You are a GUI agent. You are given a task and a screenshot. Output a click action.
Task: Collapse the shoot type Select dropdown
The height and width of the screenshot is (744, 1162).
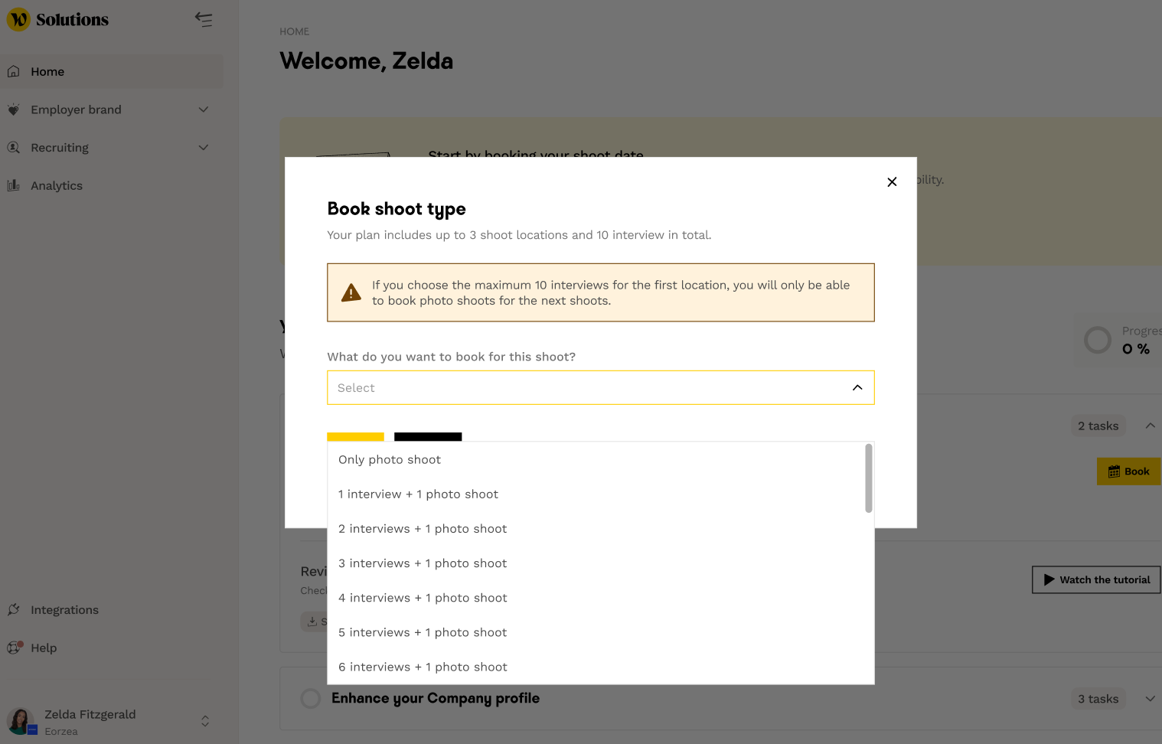point(857,387)
